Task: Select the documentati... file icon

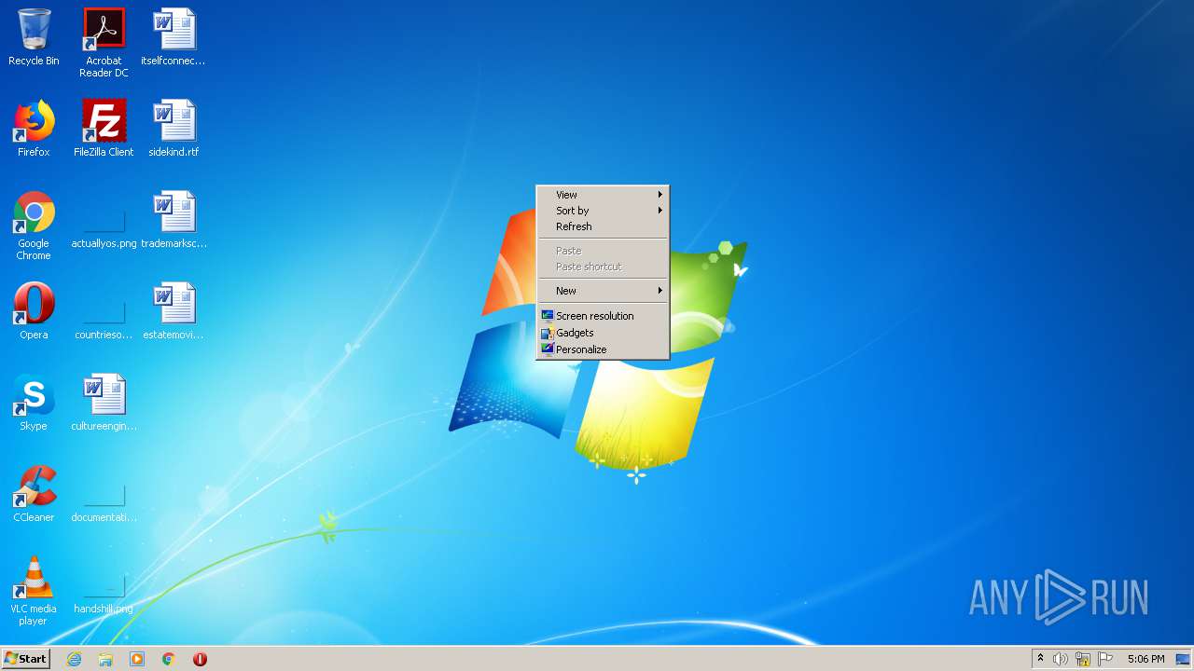Action: (x=104, y=500)
